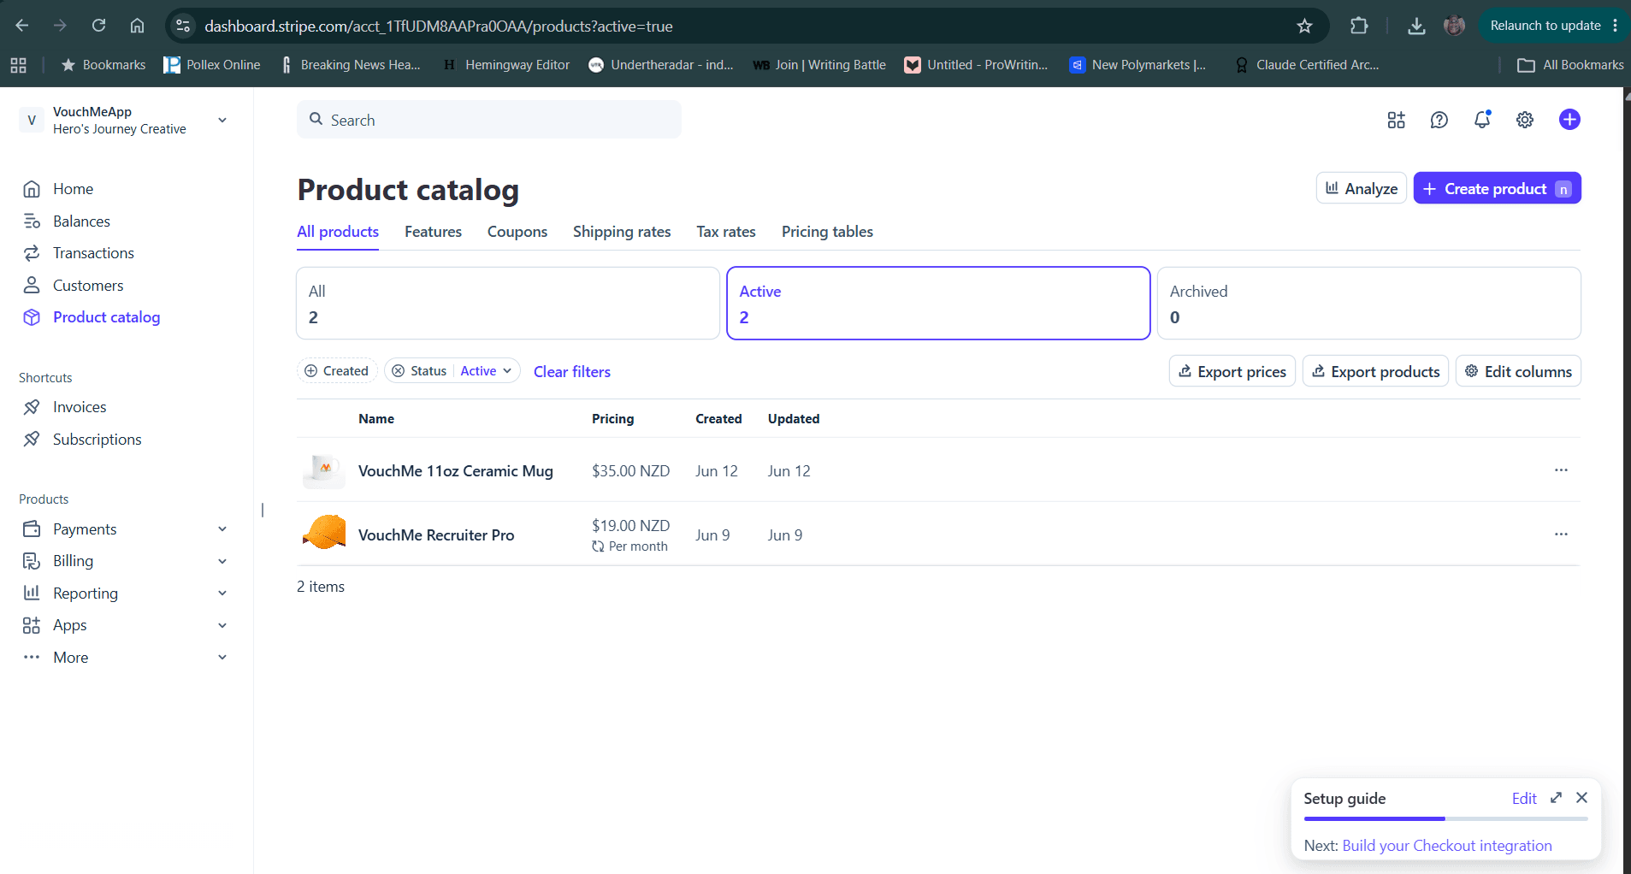Image resolution: width=1631 pixels, height=874 pixels.
Task: Click Clear filters
Action: (x=572, y=372)
